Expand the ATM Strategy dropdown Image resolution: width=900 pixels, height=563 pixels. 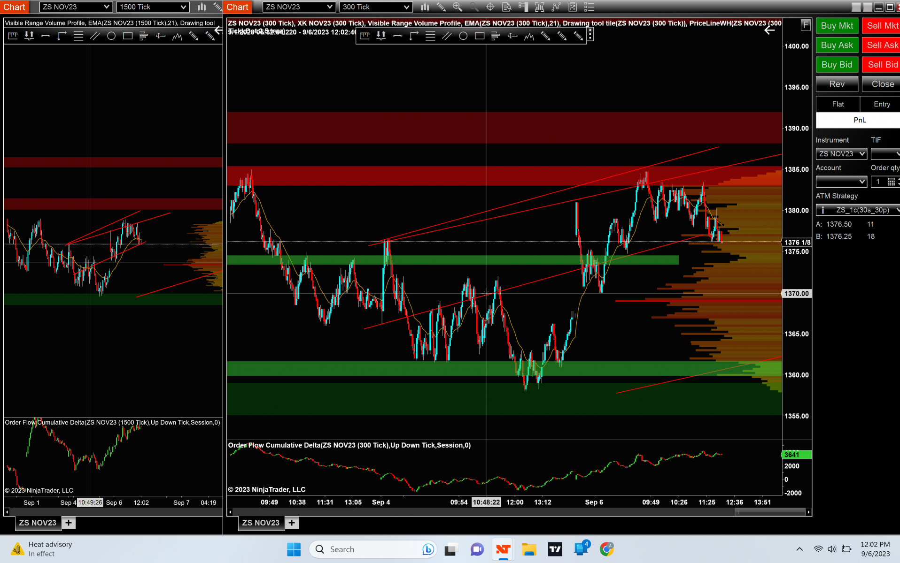858,210
